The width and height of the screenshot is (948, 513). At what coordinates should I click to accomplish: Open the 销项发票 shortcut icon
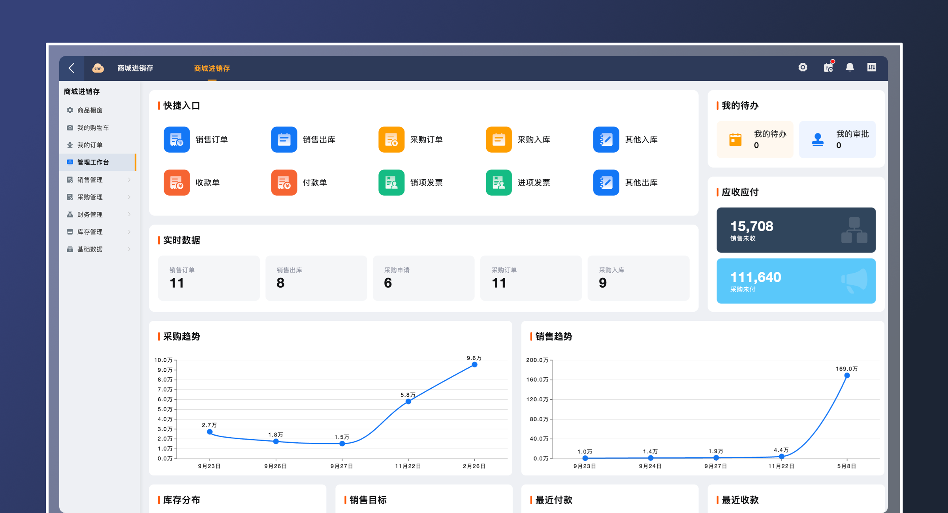[391, 182]
